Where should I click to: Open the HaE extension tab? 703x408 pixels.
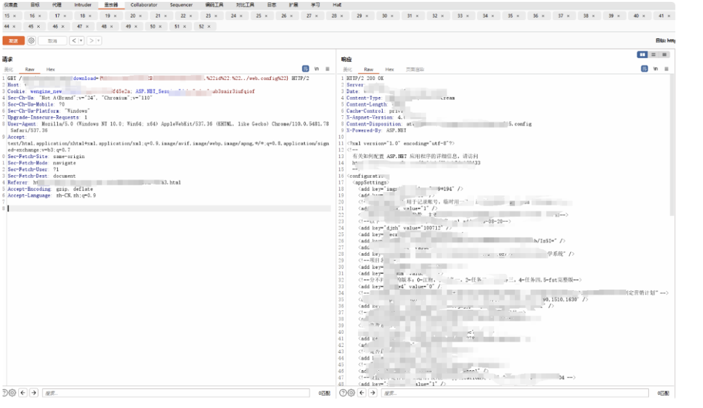point(337,5)
